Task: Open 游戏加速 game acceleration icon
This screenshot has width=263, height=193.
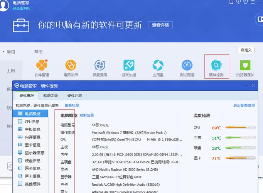Action: click(x=129, y=65)
